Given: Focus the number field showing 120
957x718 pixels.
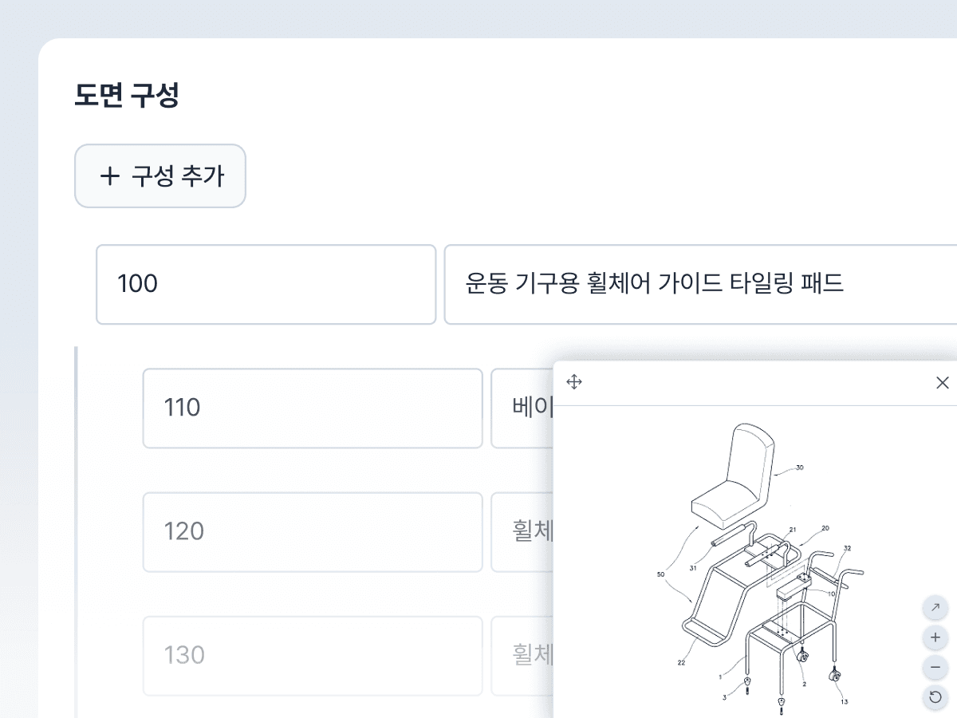Looking at the screenshot, I should [x=312, y=531].
